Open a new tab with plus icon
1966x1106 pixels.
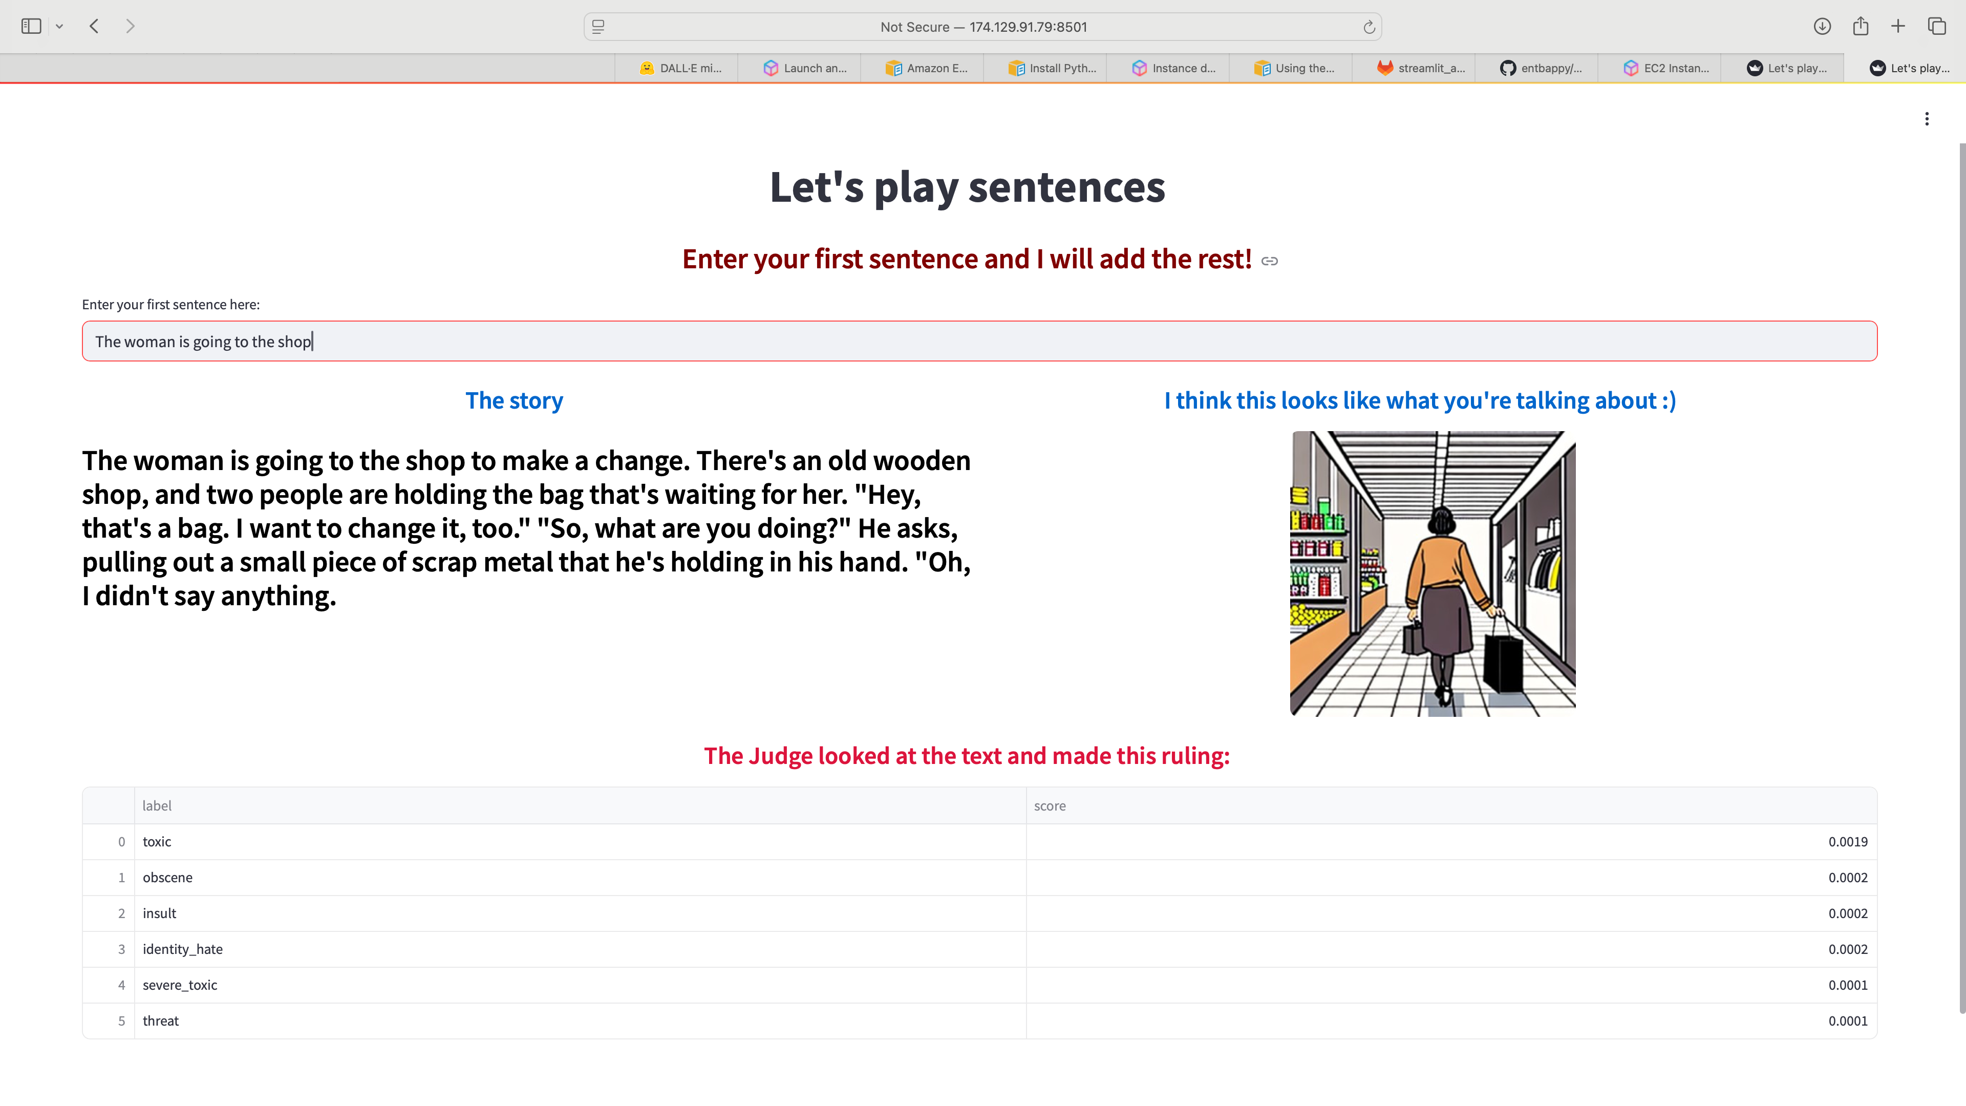[1898, 27]
